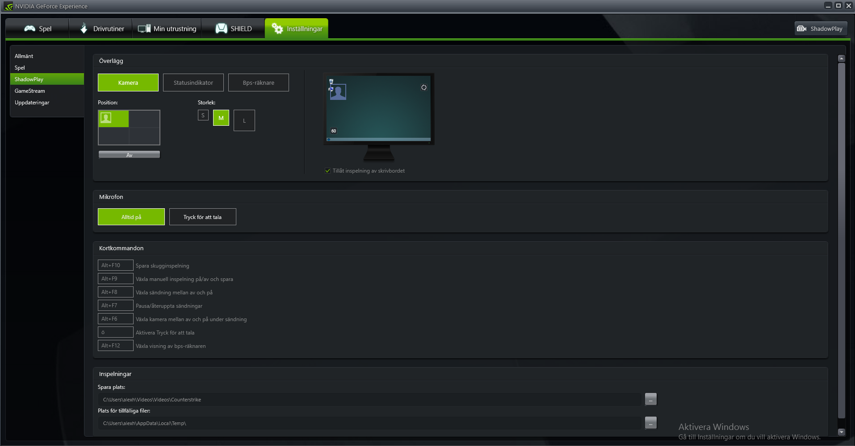Screen dimensions: 855x446
Task: Browse for the Spara plats folder
Action: point(651,400)
